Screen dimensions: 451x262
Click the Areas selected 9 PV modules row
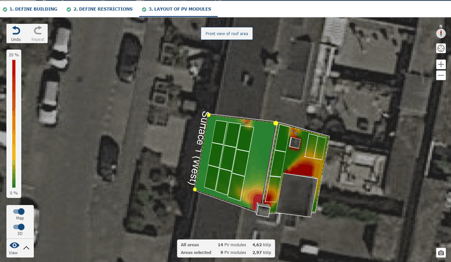[226, 252]
